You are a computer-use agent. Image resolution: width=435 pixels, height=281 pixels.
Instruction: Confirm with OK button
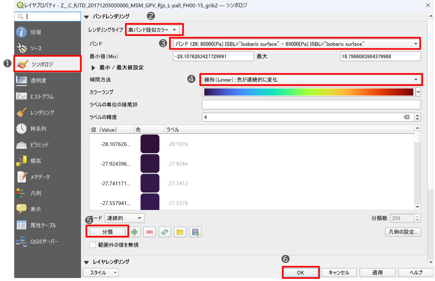pyautogui.click(x=300, y=273)
